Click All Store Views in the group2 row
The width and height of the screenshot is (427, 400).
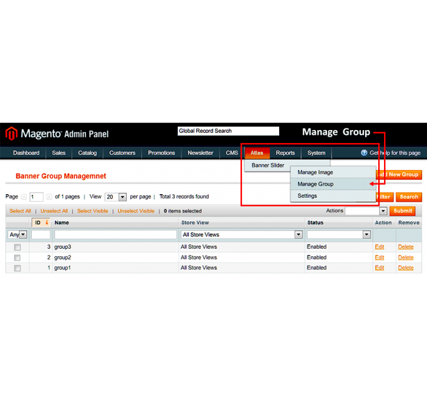pos(199,258)
